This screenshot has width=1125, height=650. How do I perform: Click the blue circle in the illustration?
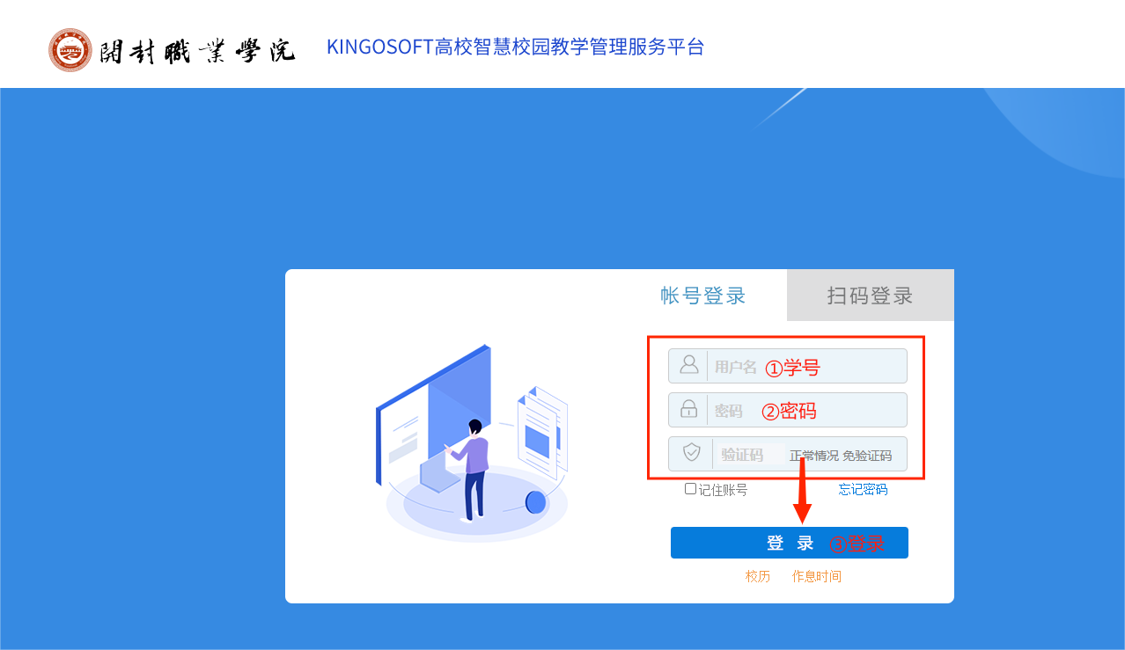[535, 502]
